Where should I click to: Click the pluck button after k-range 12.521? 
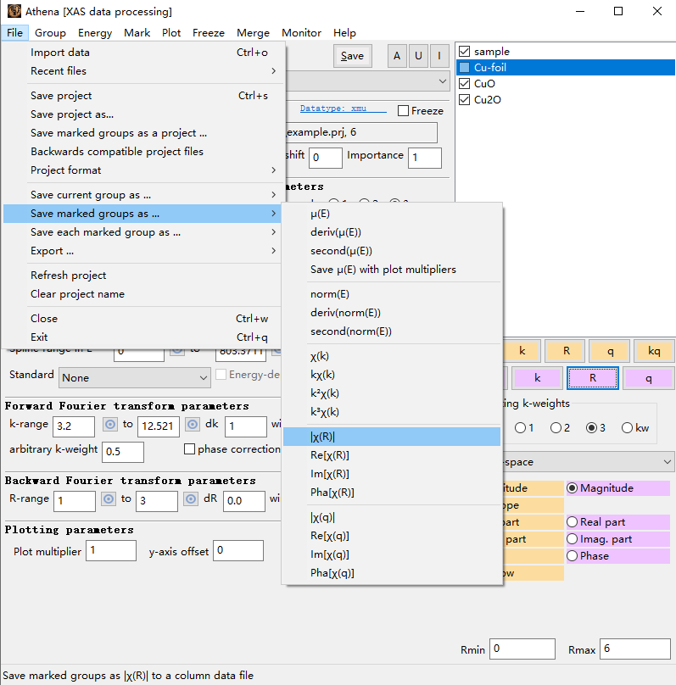(x=193, y=424)
